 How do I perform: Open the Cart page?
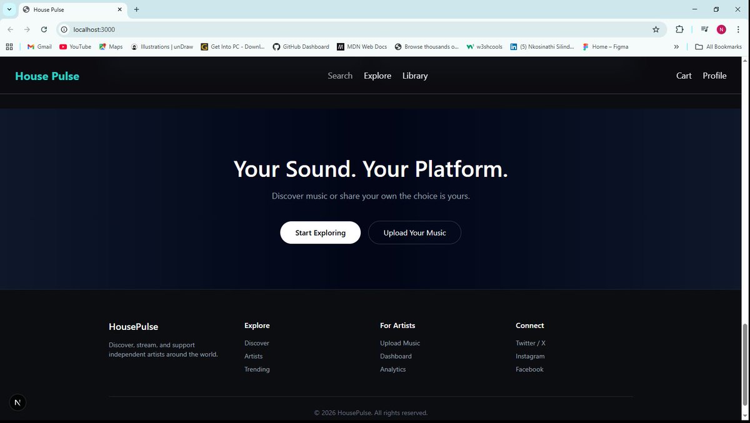(684, 76)
